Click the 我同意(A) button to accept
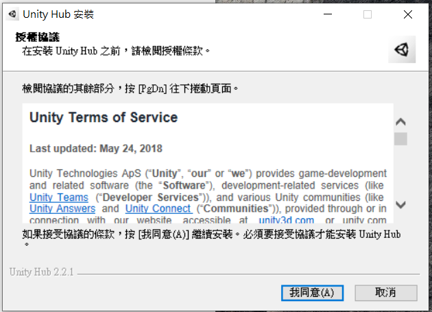432x312 pixels. (x=312, y=293)
